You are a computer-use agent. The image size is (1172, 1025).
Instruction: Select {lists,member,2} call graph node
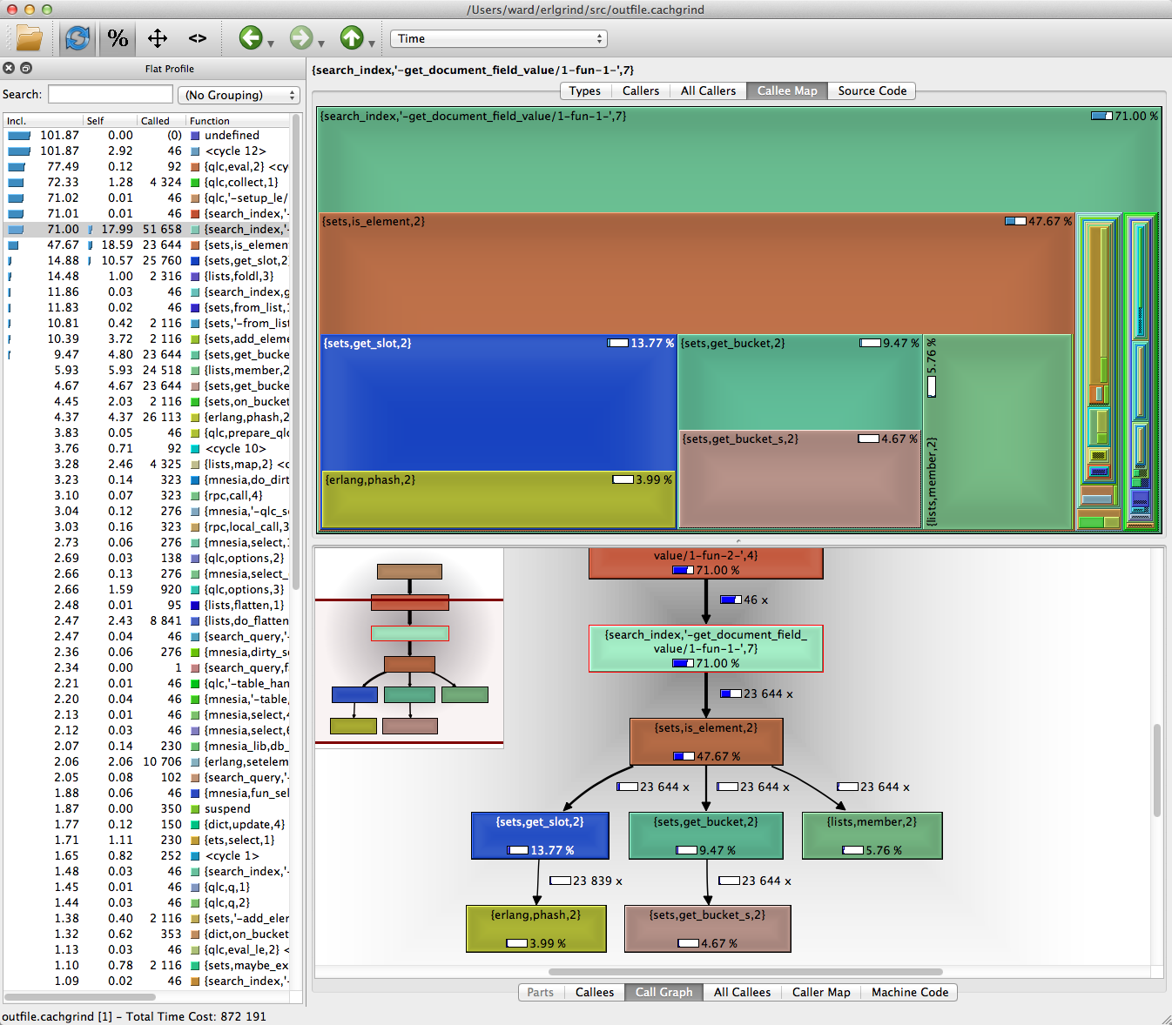pos(872,835)
